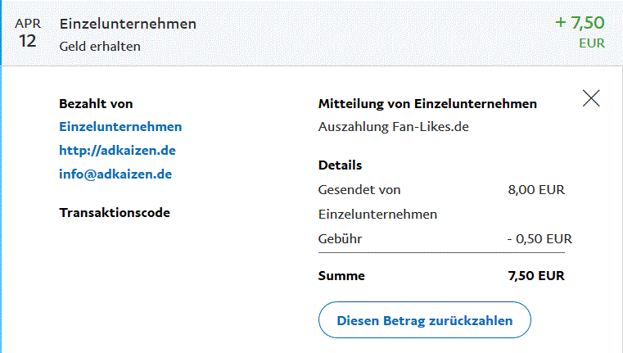The height and width of the screenshot is (353, 623).
Task: Click the info@adkaizen.de email link
Action: 115,174
